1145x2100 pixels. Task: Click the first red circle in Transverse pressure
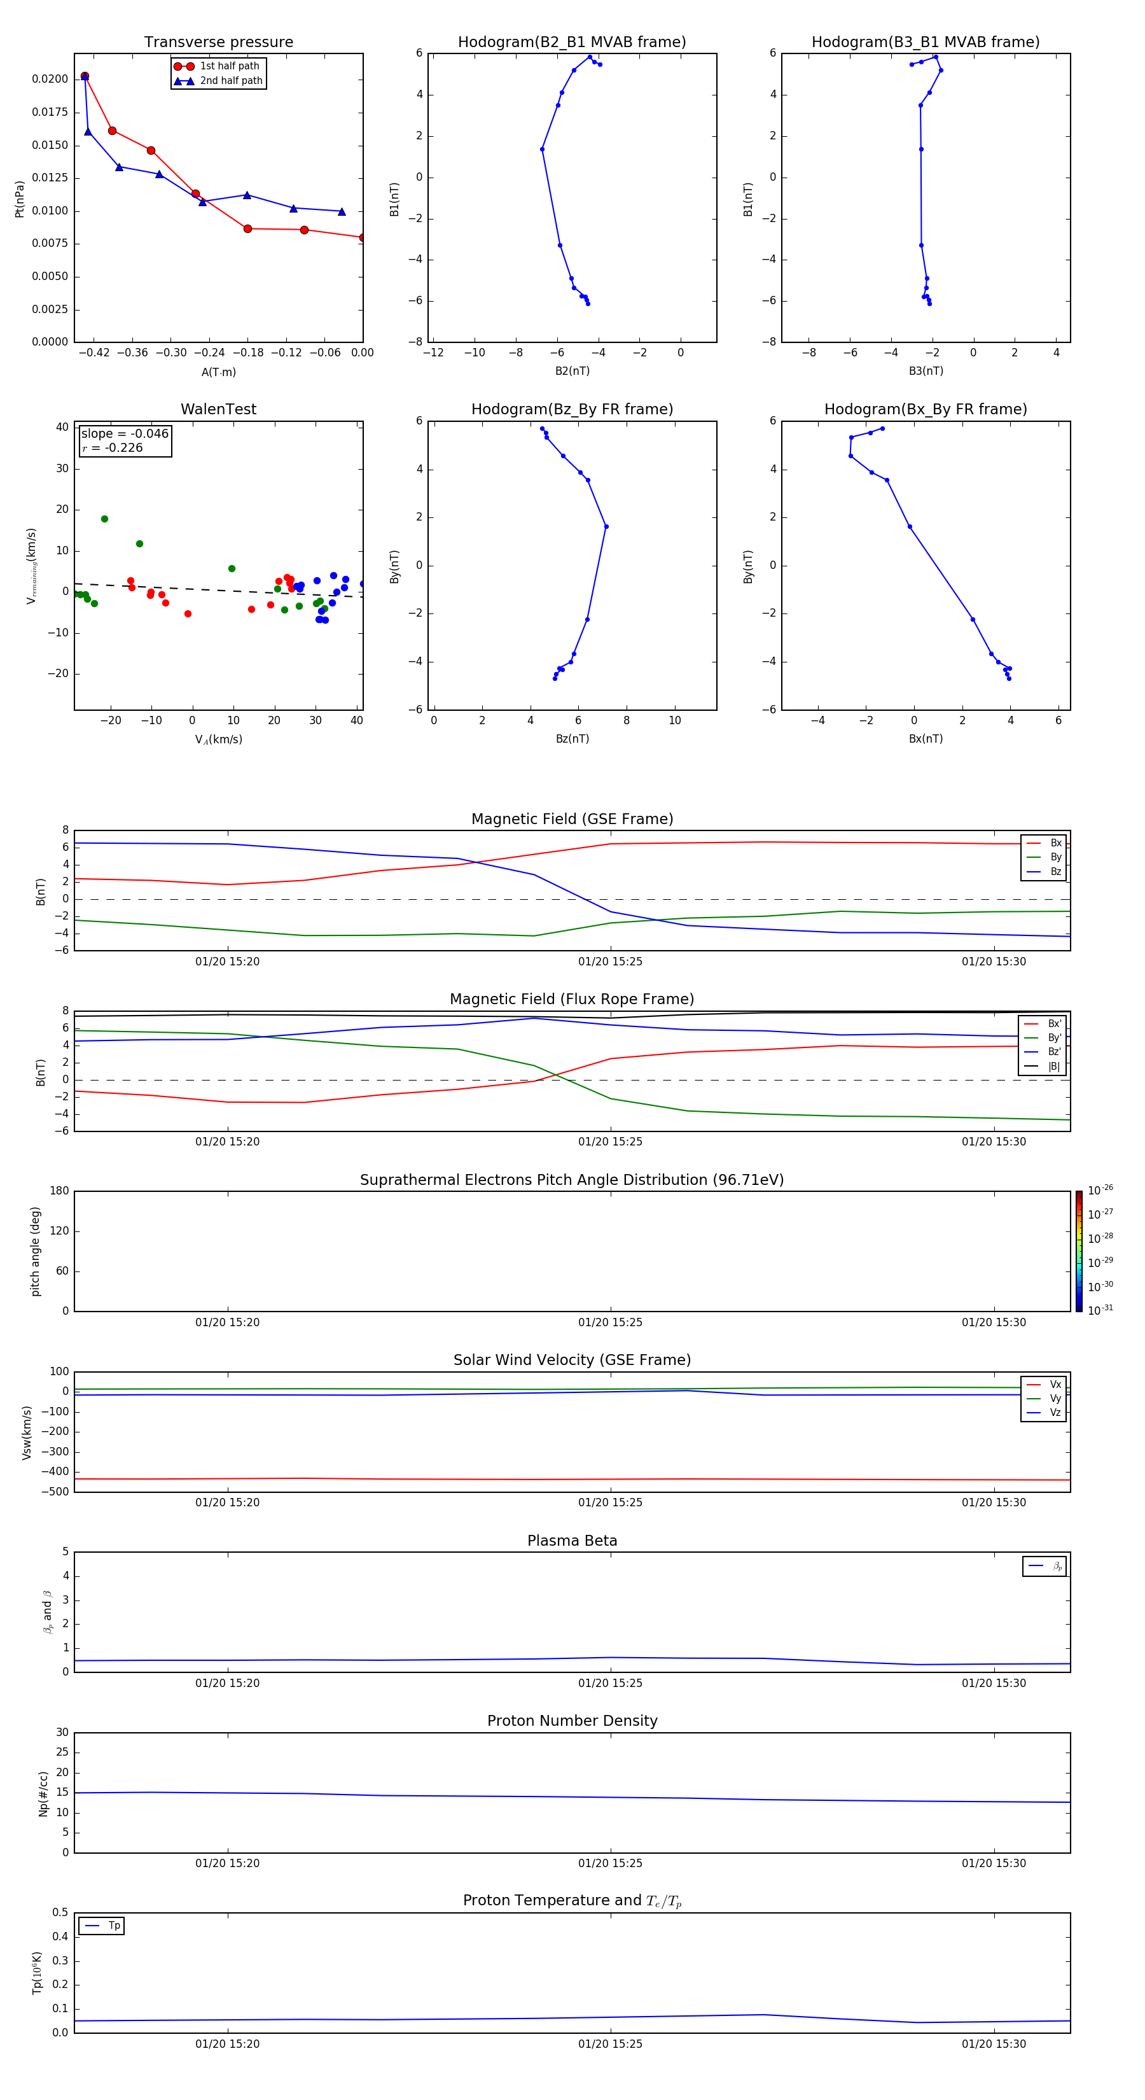[x=85, y=76]
